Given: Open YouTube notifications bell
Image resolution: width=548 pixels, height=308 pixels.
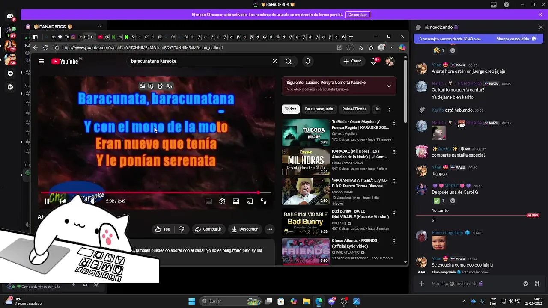Looking at the screenshot, I should [x=374, y=61].
